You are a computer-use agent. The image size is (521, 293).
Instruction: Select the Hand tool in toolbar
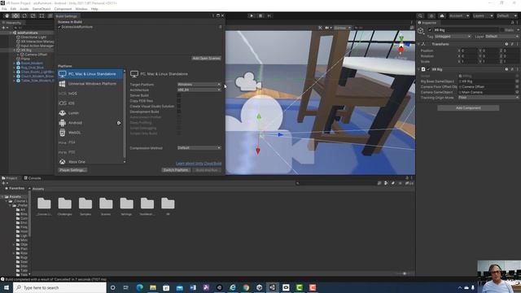7,16
